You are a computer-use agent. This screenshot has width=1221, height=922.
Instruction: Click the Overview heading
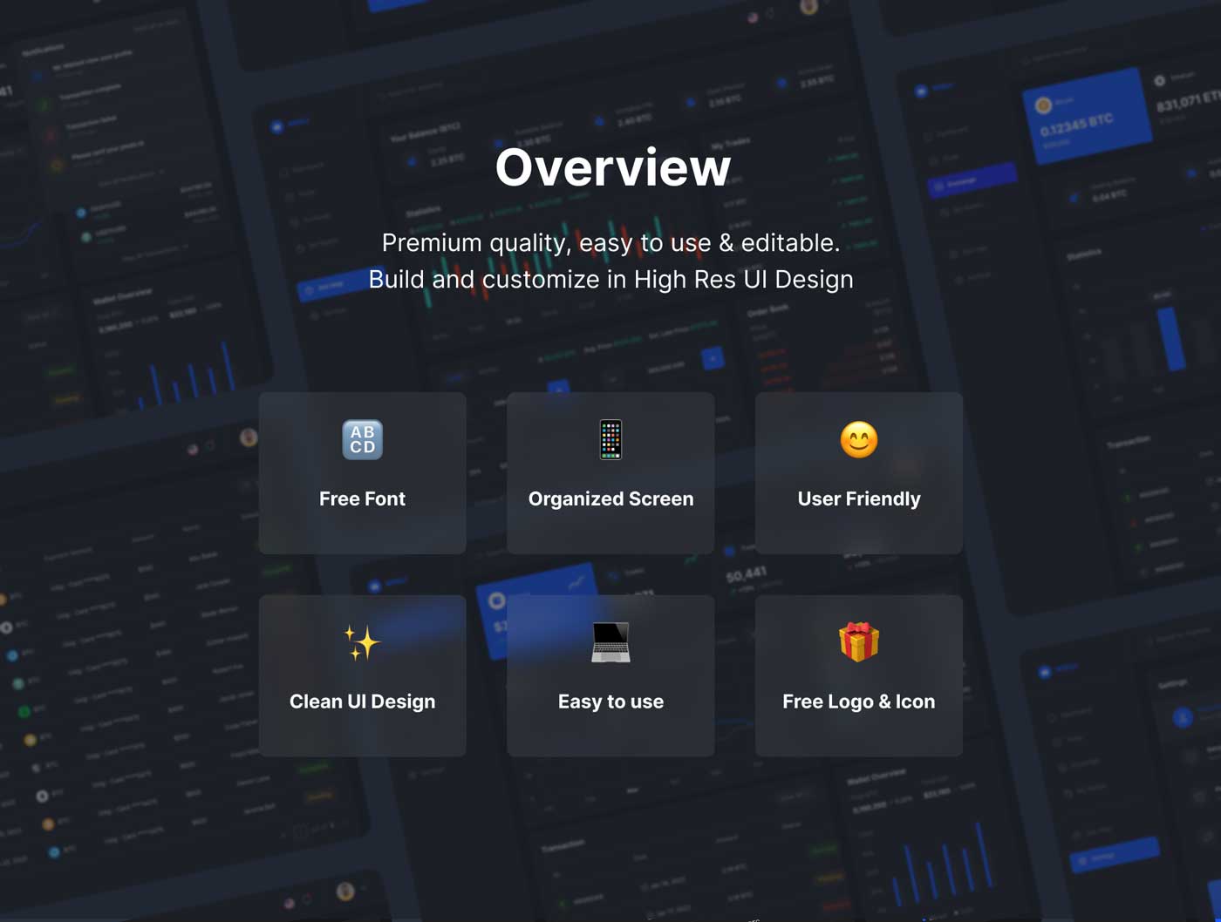613,167
